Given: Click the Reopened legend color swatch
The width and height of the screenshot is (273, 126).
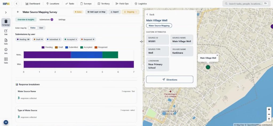Looking at the screenshot, I should (x=96, y=47).
